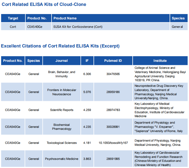The height and width of the screenshot is (168, 189).
Task: Select the Pubmed ID column header
Action: [113, 61]
